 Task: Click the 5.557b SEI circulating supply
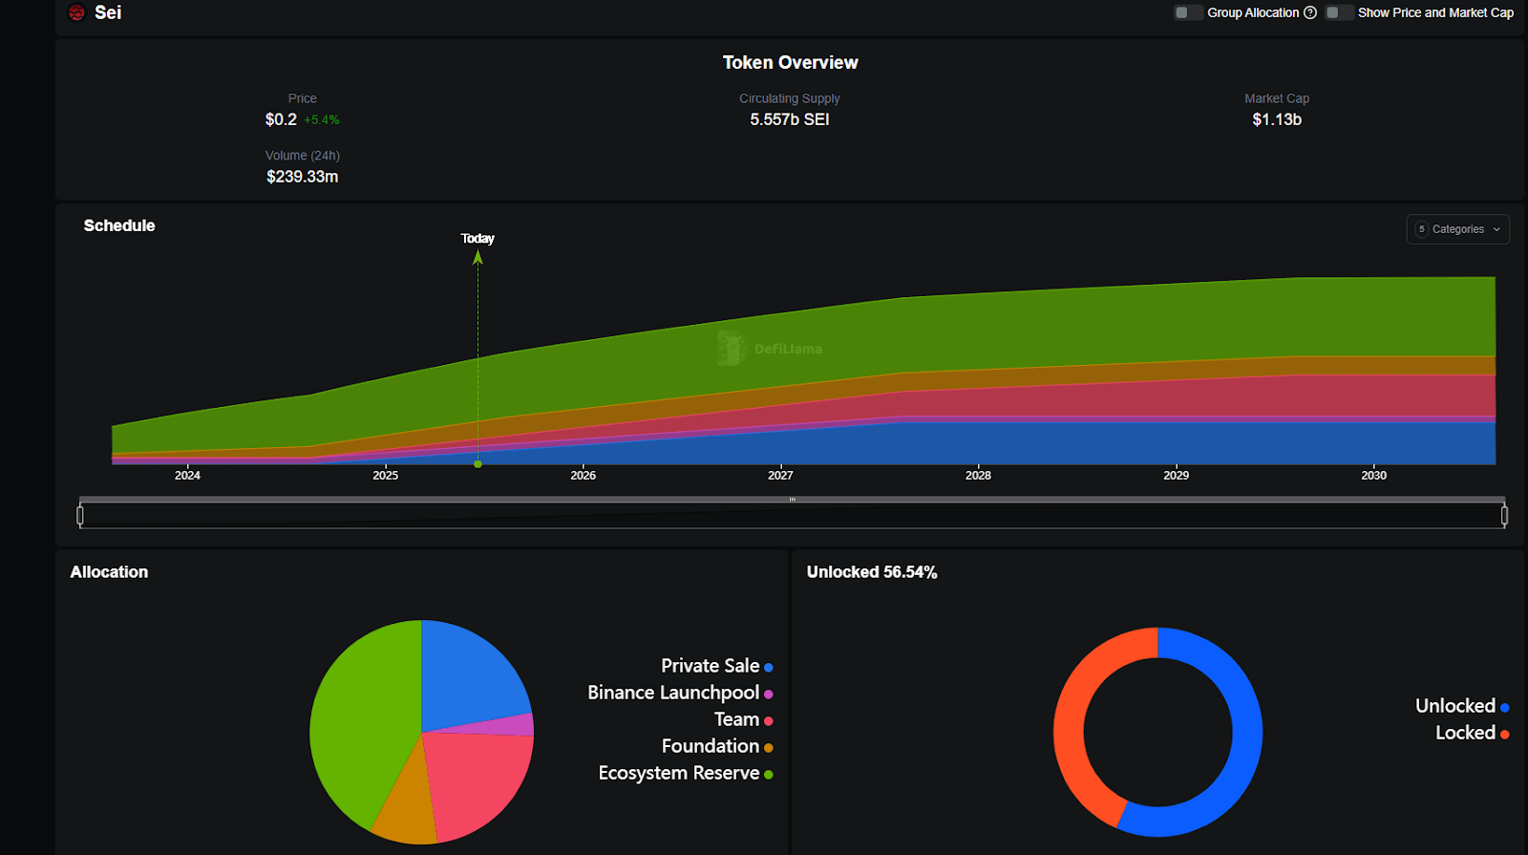click(790, 119)
